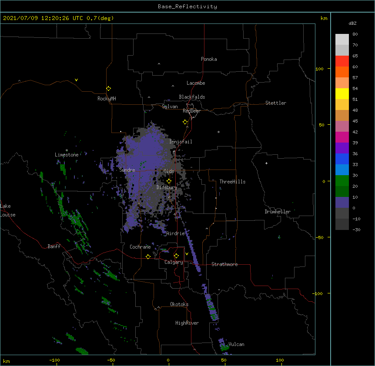Click the Okotoks town label
Screen dimensions: 375x366
179,304
